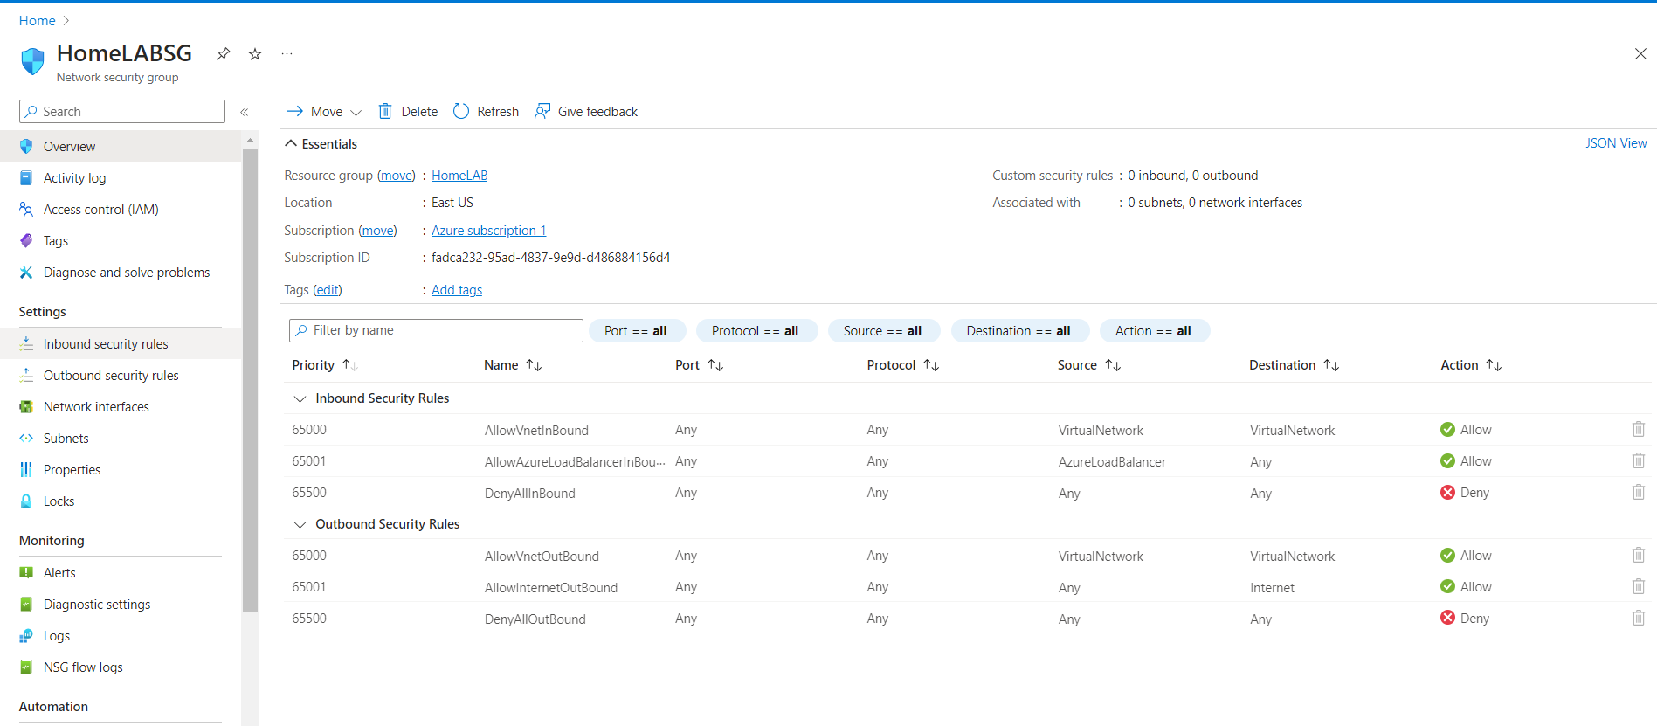Screen dimensions: 1657x726
Task: Collapse Outbound Security Rules group
Action: [300, 524]
